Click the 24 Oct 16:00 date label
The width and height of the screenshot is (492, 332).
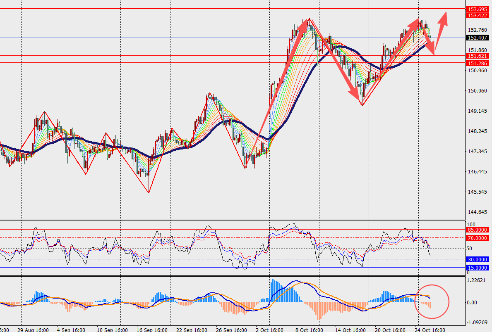(430, 330)
